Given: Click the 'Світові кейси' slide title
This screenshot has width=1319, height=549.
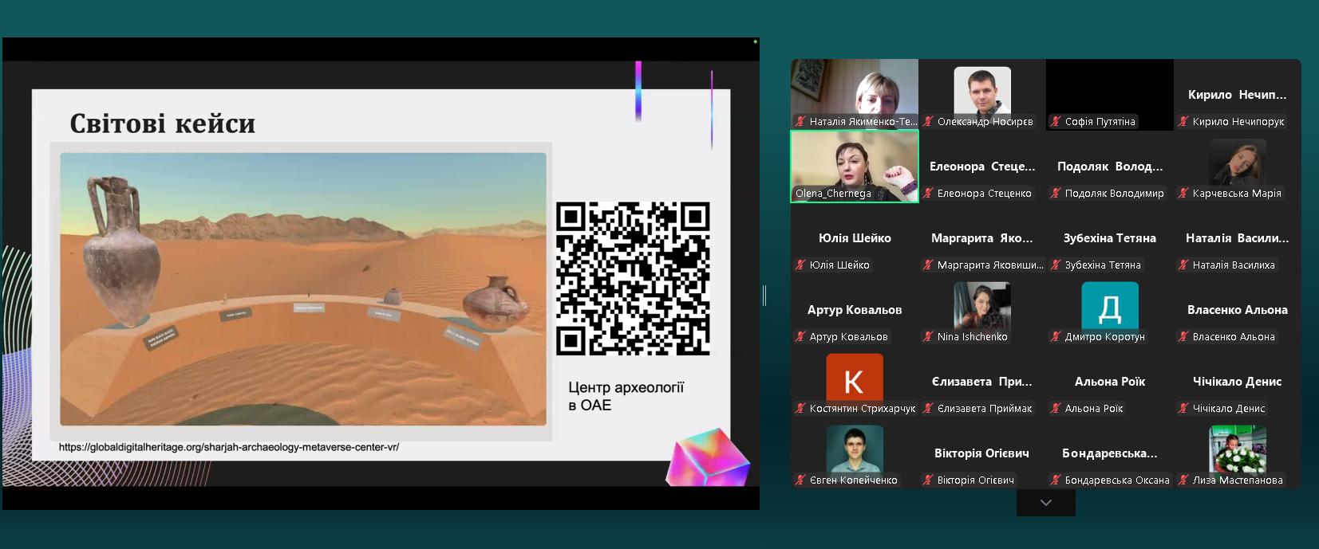Looking at the screenshot, I should tap(163, 124).
